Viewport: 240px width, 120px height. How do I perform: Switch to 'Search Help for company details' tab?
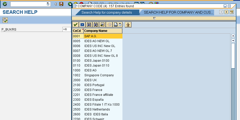click(x=107, y=12)
